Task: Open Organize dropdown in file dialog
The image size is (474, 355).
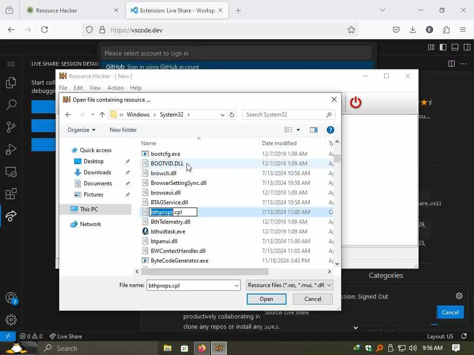Action: (x=81, y=130)
